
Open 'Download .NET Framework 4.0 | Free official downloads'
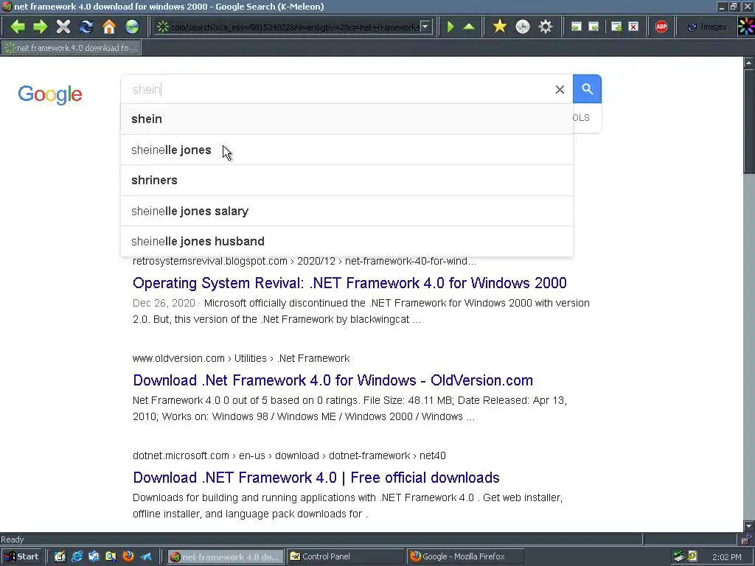pyautogui.click(x=316, y=478)
